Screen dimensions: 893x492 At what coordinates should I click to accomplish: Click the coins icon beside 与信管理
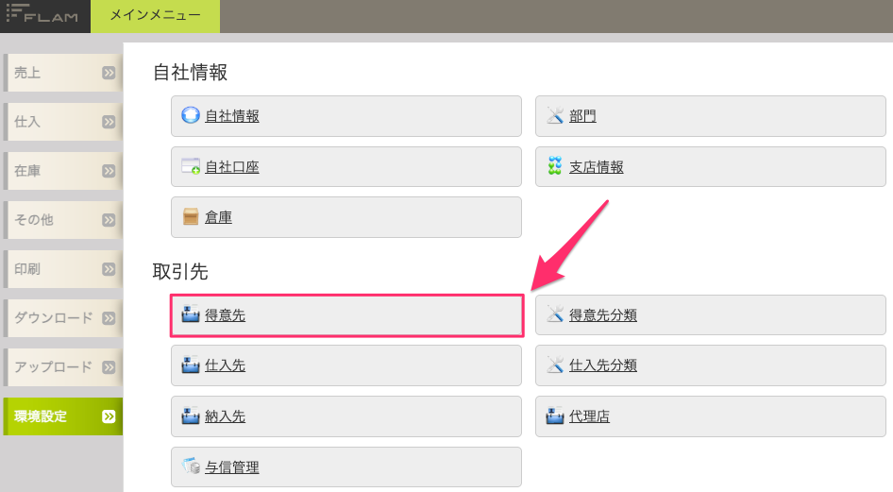[x=191, y=466]
